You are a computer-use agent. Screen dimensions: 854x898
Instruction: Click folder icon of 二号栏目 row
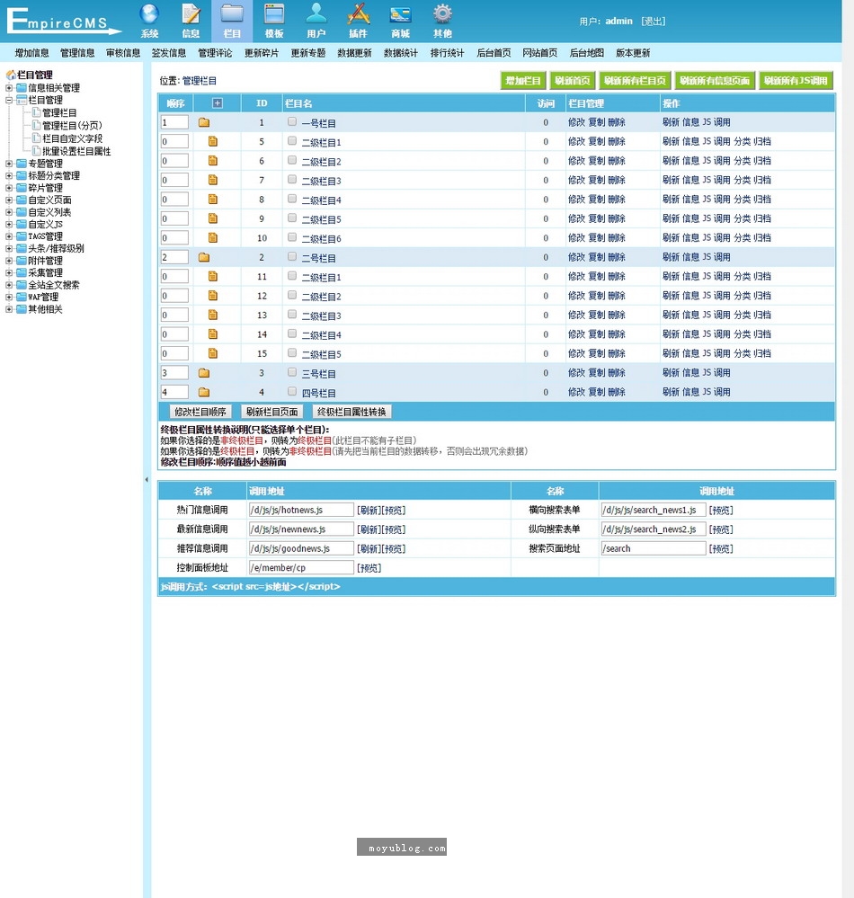(x=204, y=257)
